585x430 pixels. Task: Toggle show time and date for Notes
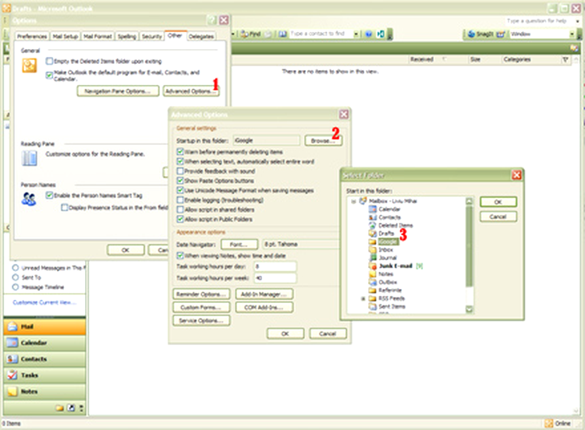(180, 256)
